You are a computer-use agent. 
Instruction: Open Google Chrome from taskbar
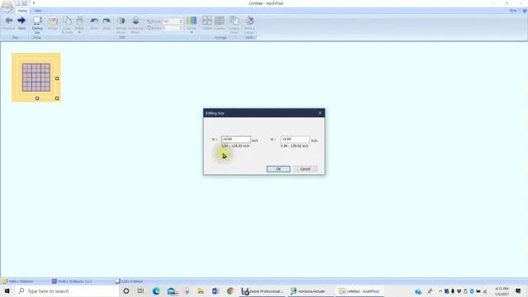pyautogui.click(x=230, y=291)
